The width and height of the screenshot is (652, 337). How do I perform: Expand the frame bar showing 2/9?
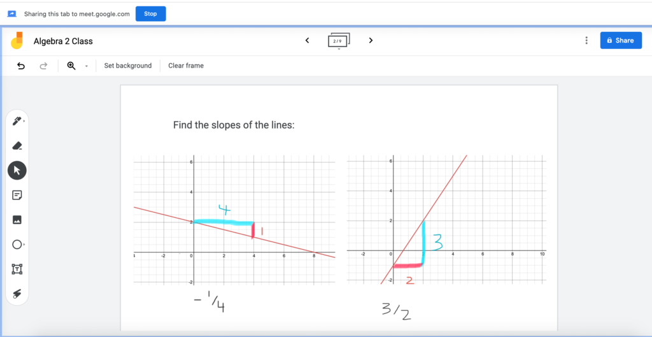(x=339, y=41)
